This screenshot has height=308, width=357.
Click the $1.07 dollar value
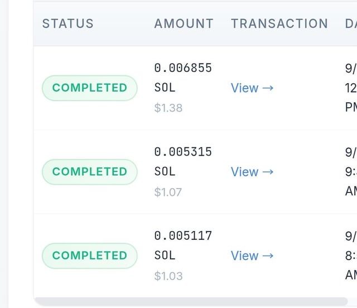point(168,192)
